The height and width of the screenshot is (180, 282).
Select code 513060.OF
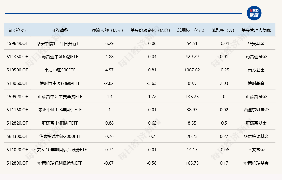[x=17, y=83]
